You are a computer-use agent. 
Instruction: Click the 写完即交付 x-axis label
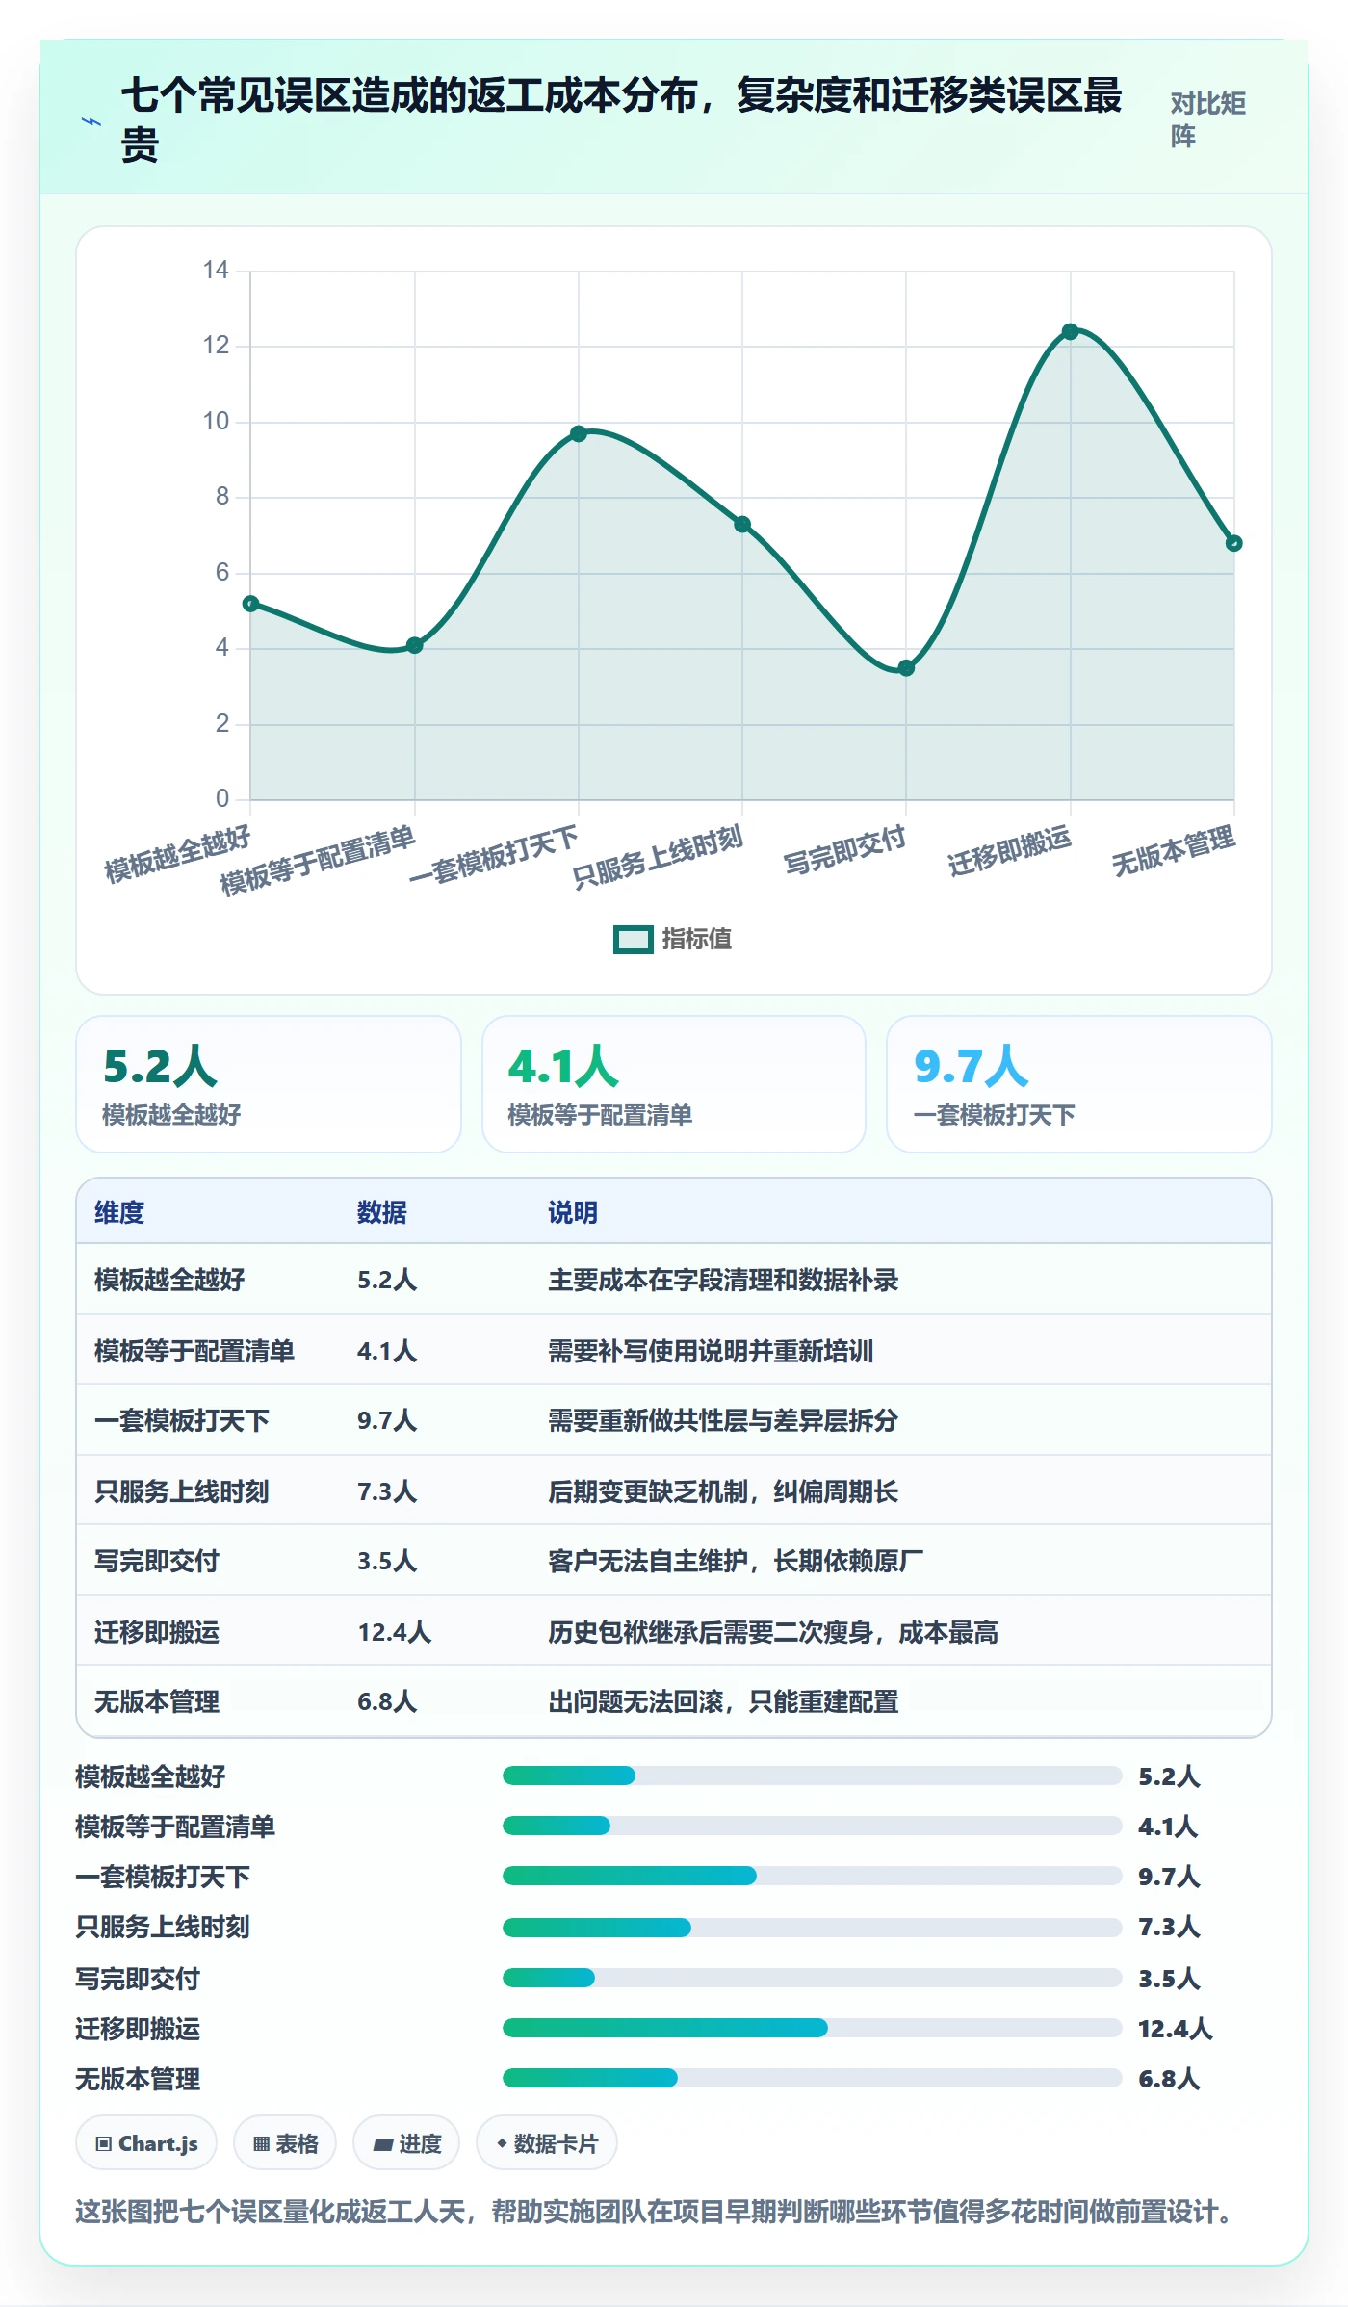[844, 851]
